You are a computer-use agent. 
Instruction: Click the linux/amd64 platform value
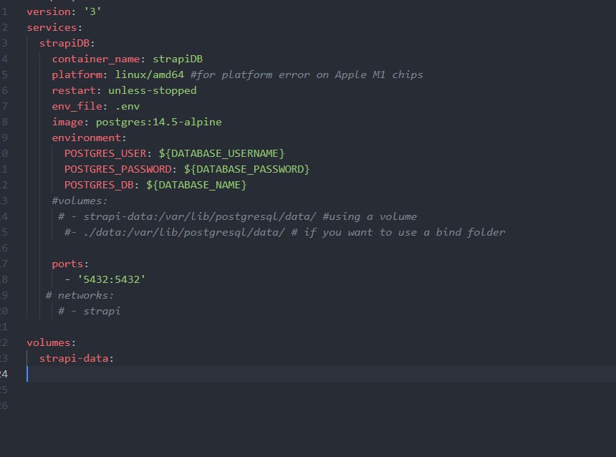click(x=149, y=74)
